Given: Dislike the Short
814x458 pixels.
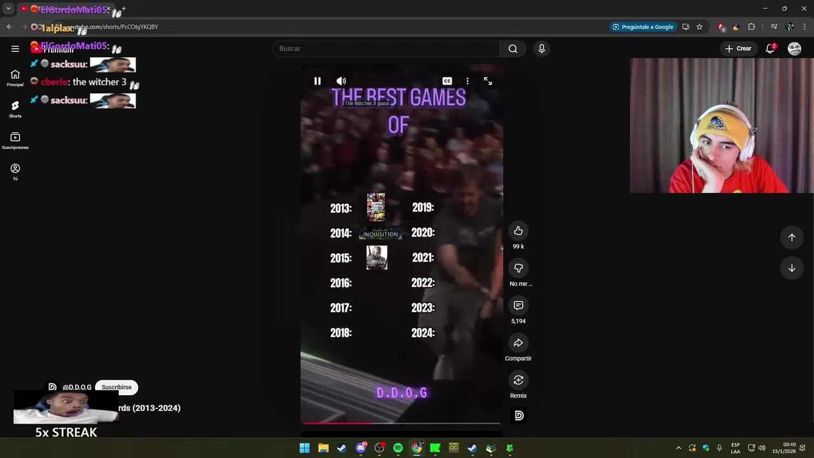Looking at the screenshot, I should coord(518,268).
